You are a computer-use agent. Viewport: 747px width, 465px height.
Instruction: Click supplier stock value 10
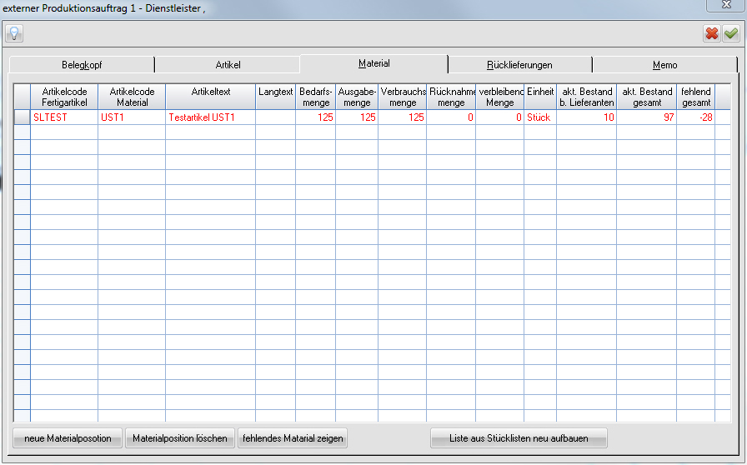point(586,117)
